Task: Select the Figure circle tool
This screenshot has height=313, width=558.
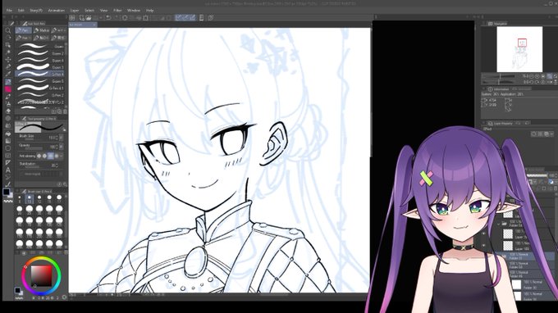Action: 8,148
